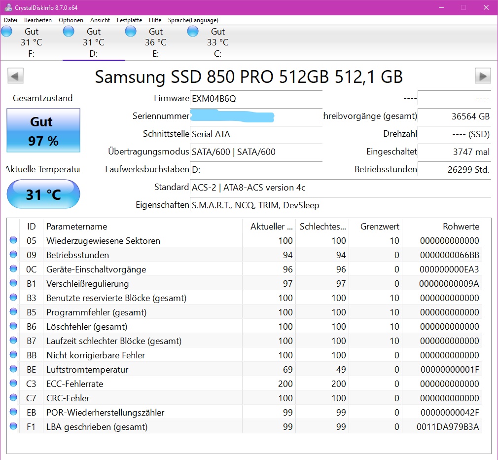This screenshot has width=498, height=460.
Task: Open the Hilfe menu
Action: (155, 20)
